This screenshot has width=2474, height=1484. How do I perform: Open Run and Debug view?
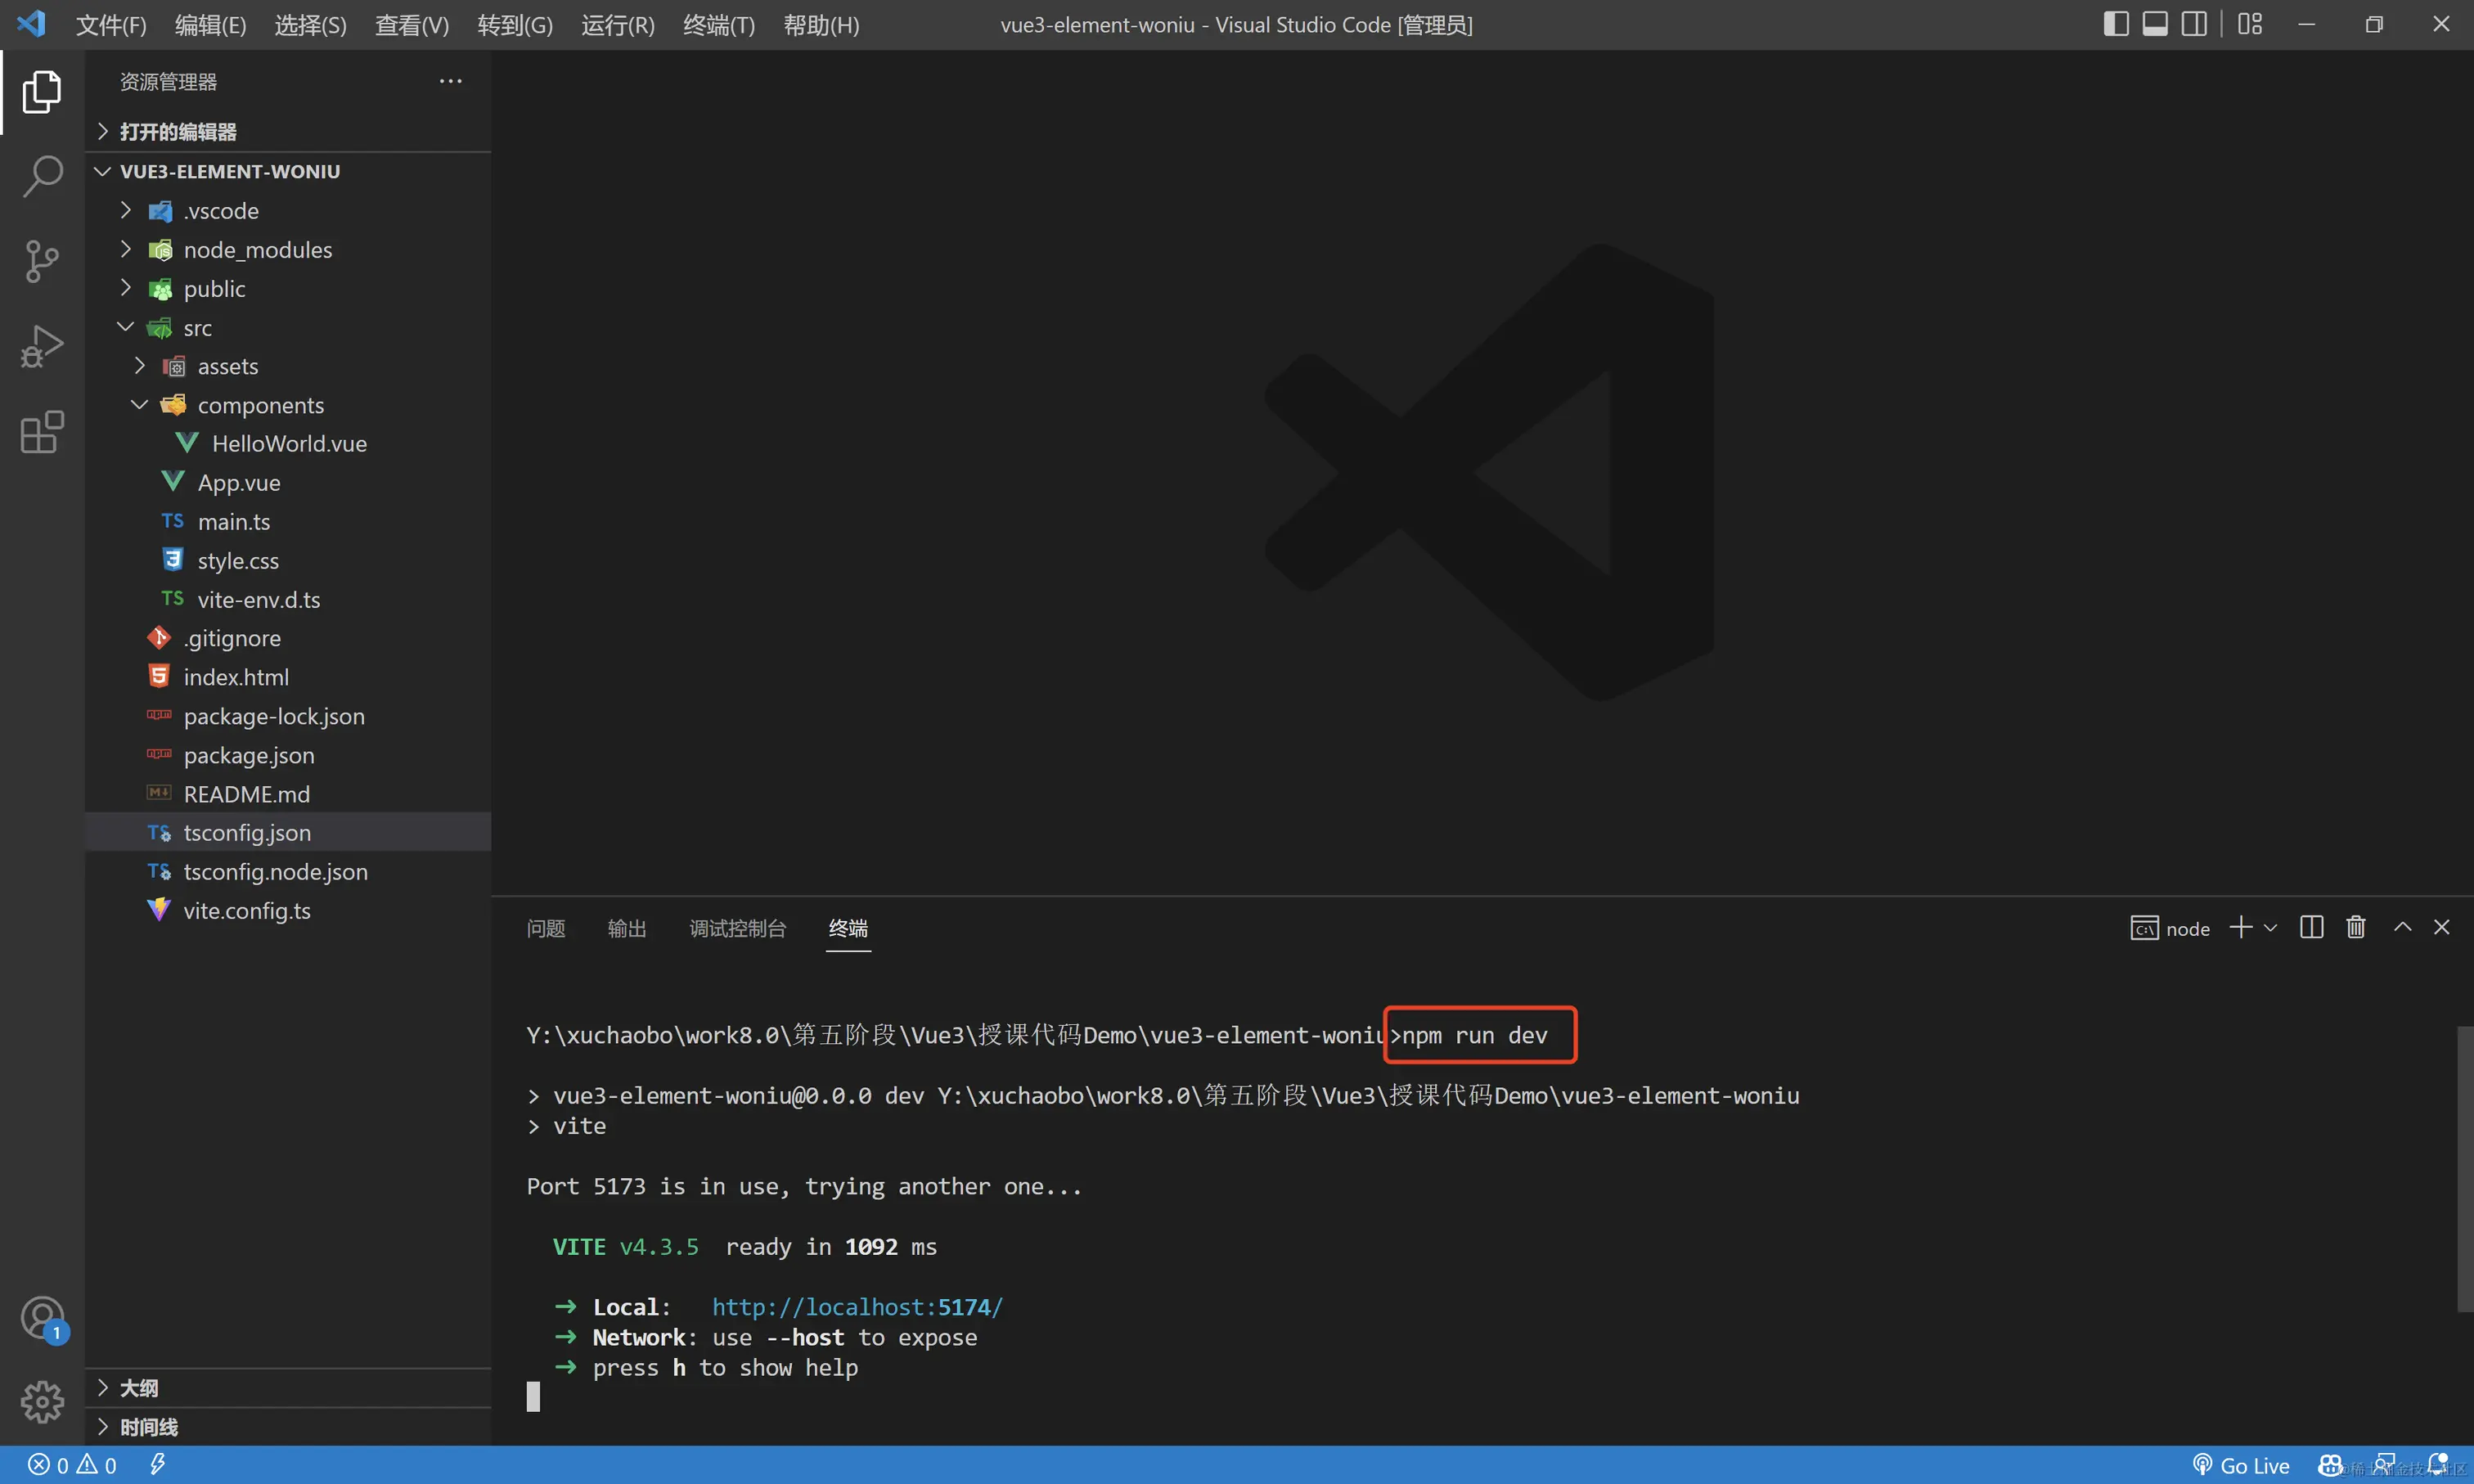pyautogui.click(x=42, y=347)
